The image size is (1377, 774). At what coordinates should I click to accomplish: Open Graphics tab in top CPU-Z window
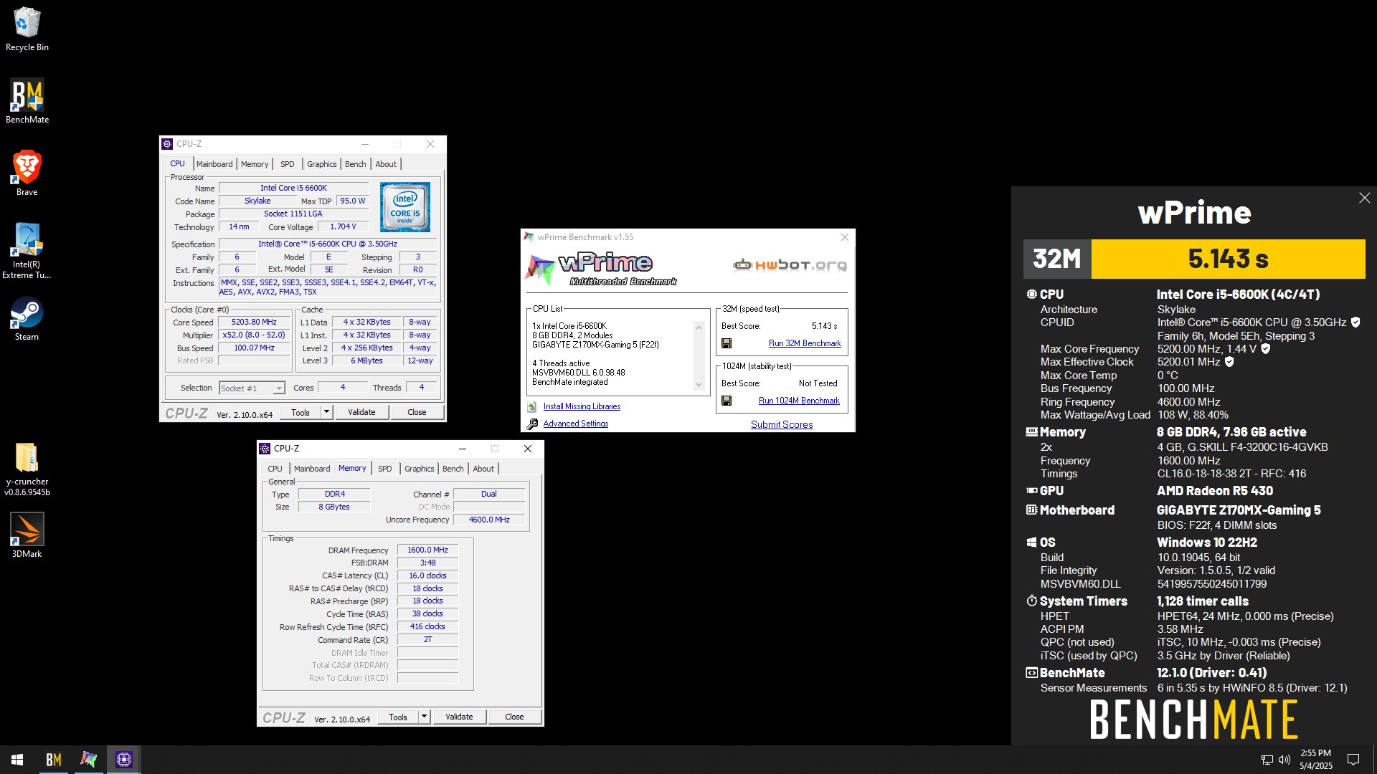pyautogui.click(x=321, y=164)
